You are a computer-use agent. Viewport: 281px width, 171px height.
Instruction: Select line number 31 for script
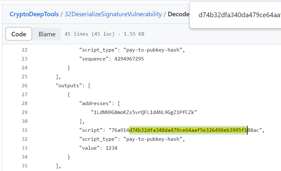(x=25, y=130)
